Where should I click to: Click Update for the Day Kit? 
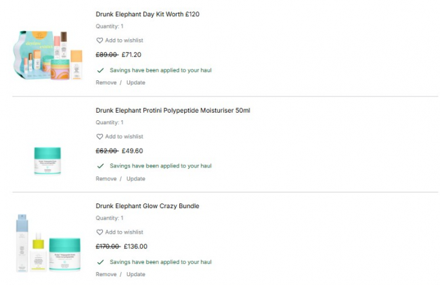point(135,83)
